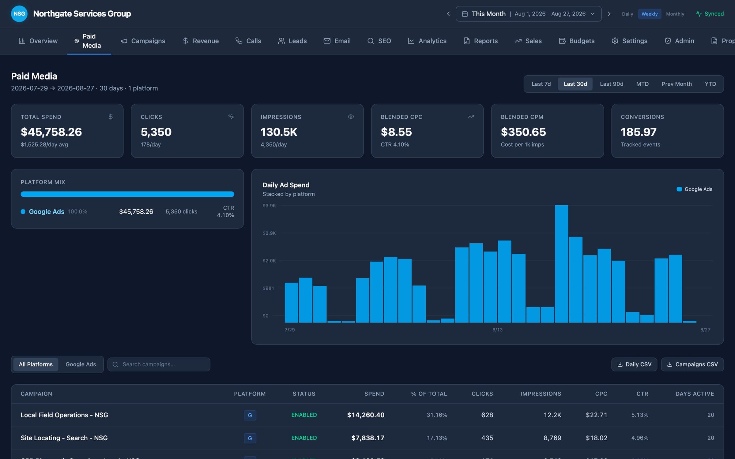Screen dimensions: 735x459
Task: Click the Admin shield icon
Action: point(668,41)
